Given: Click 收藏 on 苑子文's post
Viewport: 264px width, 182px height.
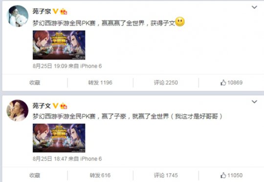Looking at the screenshot, I should pos(35,175).
